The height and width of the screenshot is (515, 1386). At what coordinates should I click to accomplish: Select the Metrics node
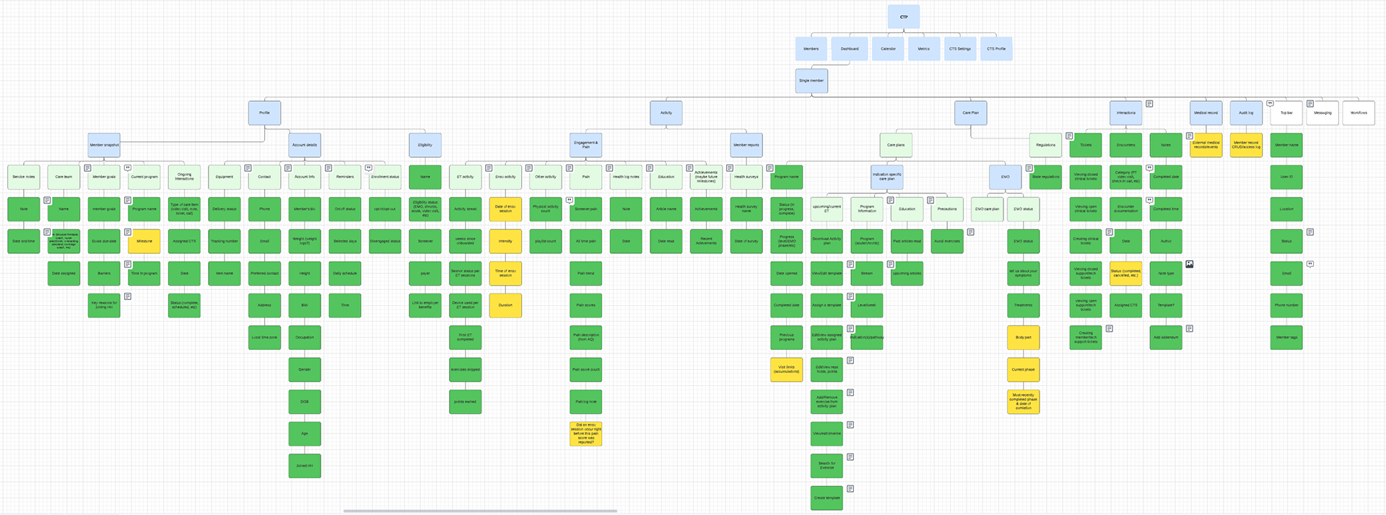(x=924, y=49)
